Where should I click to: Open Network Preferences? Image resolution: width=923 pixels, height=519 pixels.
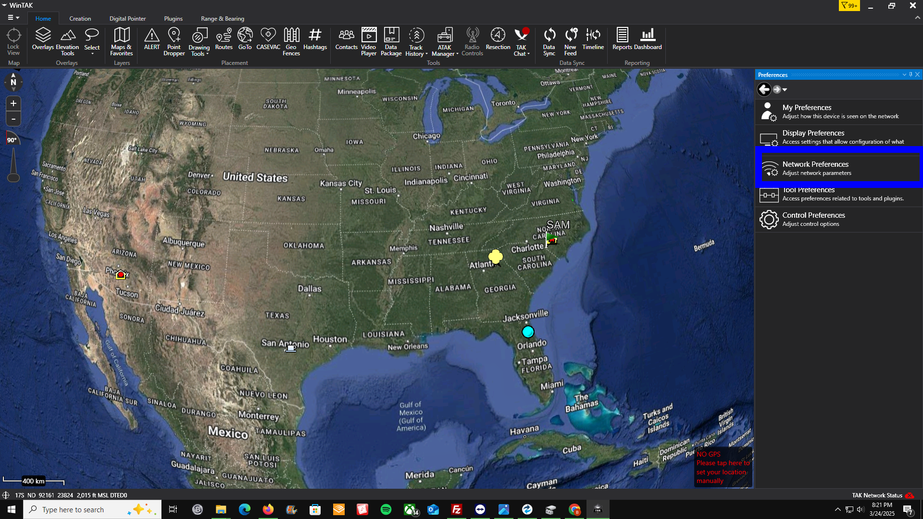coord(839,168)
